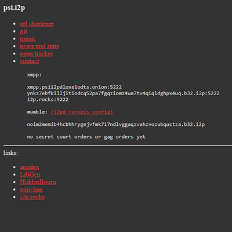Screen dimensions: 232x232
Task: Click the ynkz7ebf b32.i2p:5222 xmpp address line
Action: 123,93
